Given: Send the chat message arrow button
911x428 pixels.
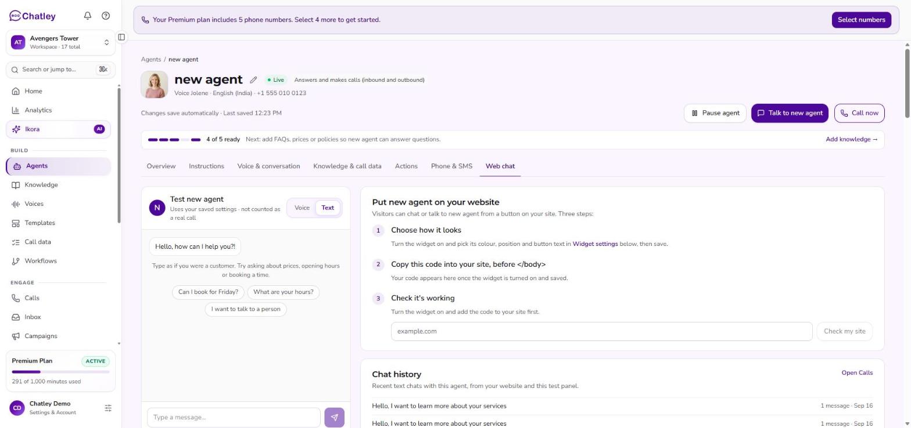Looking at the screenshot, I should (x=334, y=418).
